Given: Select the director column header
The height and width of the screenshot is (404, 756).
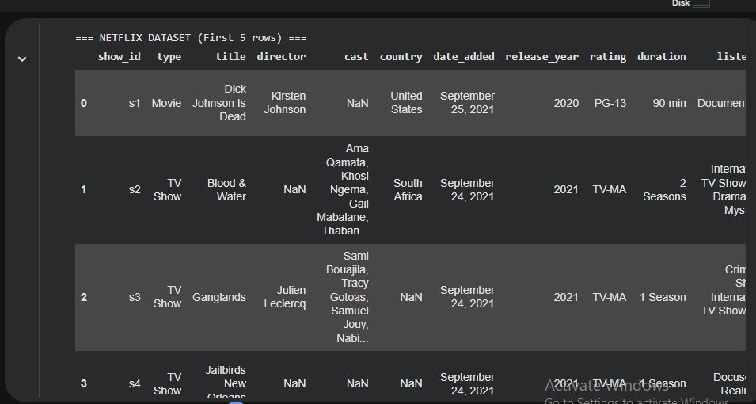Looking at the screenshot, I should 281,56.
